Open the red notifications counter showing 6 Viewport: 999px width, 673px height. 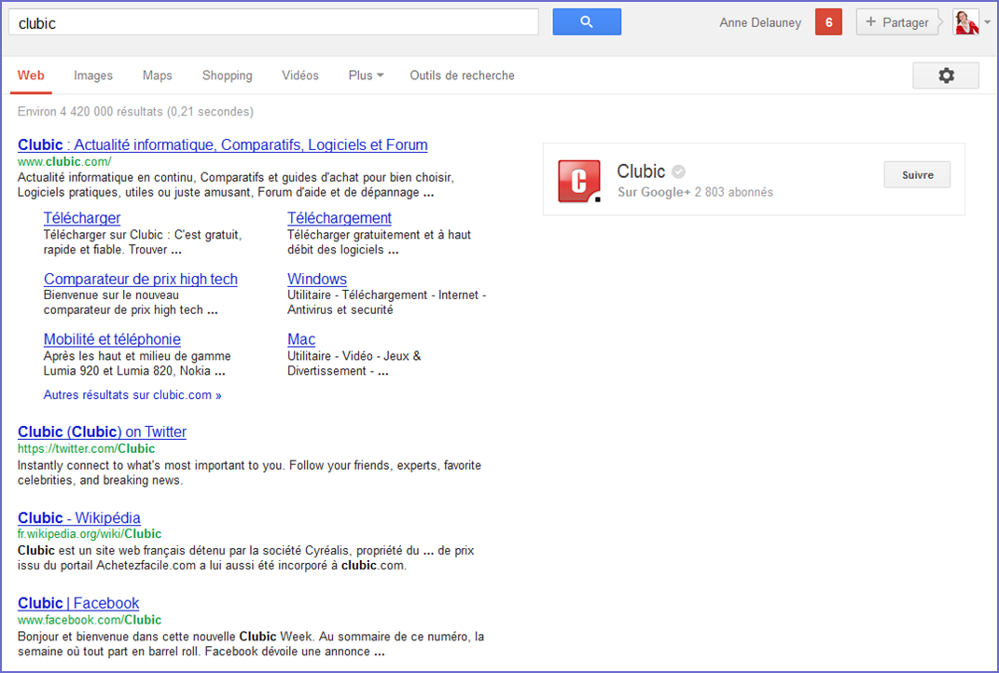coord(828,22)
